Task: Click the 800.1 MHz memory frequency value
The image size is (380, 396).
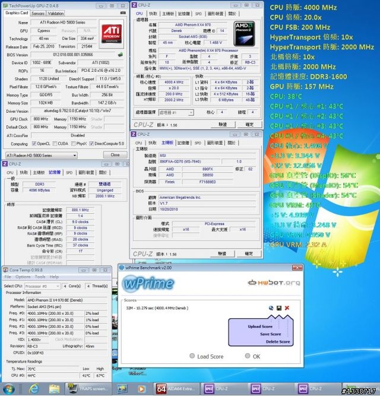Action: (80, 210)
